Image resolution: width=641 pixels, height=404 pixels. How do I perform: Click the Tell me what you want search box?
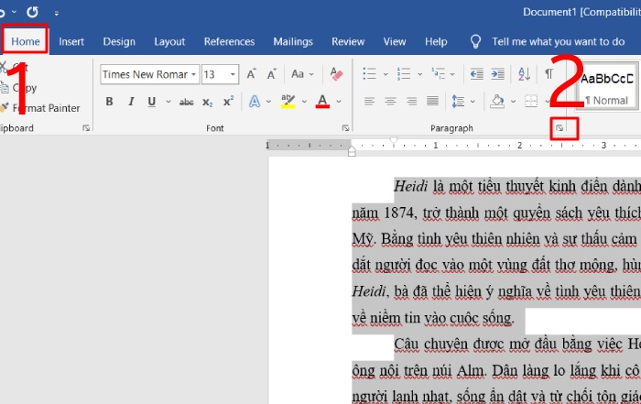pyautogui.click(x=558, y=41)
